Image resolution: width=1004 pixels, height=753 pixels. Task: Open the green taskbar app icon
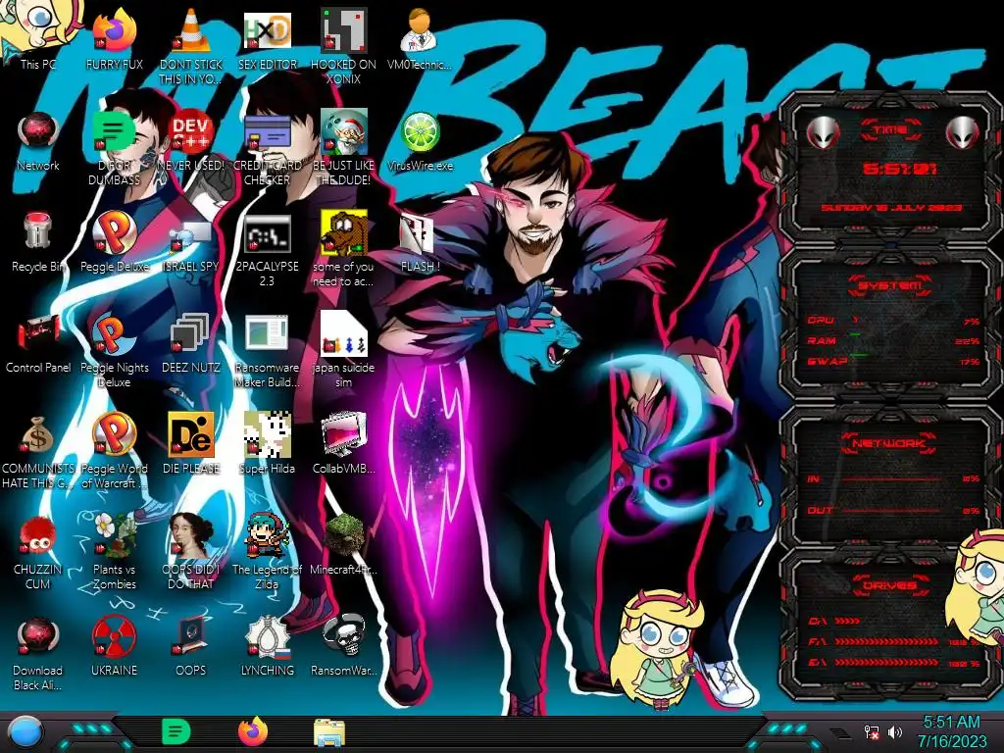(176, 731)
